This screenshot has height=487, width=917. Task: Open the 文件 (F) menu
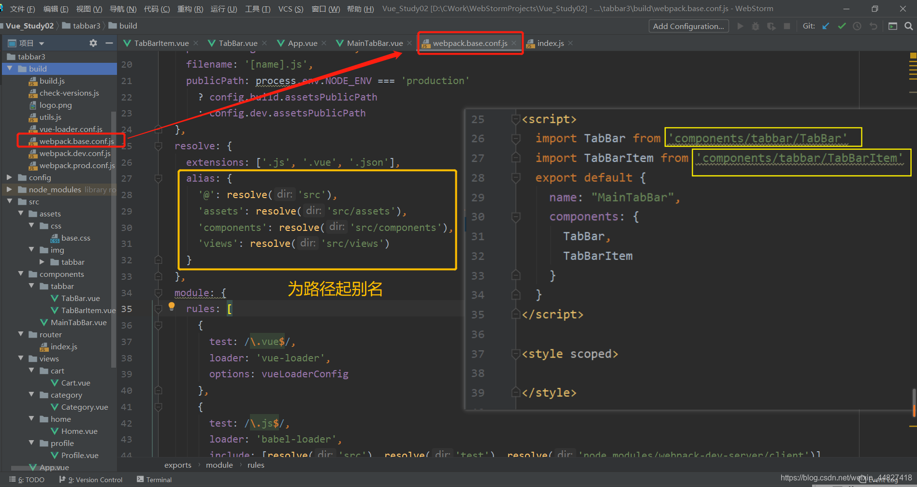tap(22, 9)
